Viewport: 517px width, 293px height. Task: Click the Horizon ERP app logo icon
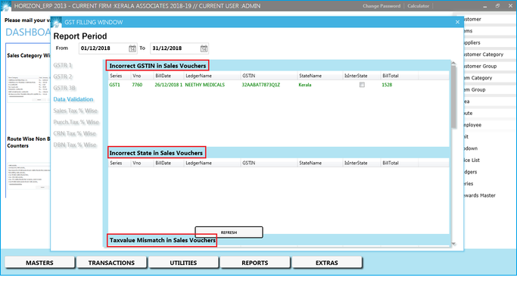click(x=5, y=6)
